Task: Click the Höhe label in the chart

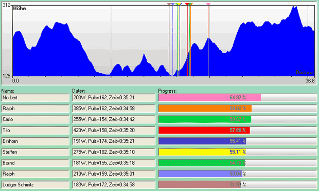Action: pyautogui.click(x=20, y=8)
